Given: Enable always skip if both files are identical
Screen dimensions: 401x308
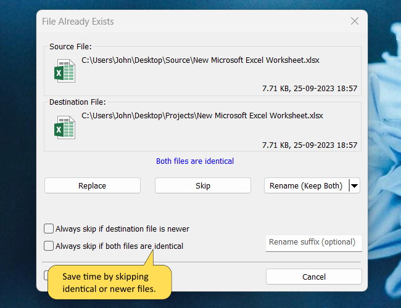Looking at the screenshot, I should point(49,246).
